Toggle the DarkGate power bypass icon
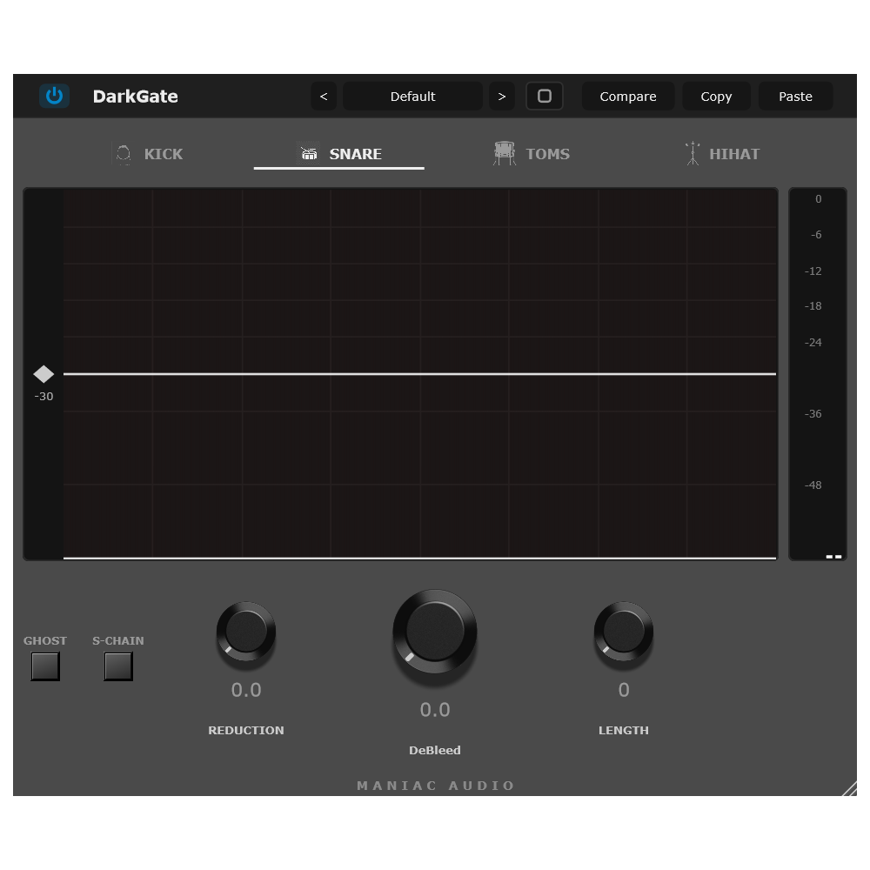The image size is (870, 870). [x=54, y=96]
